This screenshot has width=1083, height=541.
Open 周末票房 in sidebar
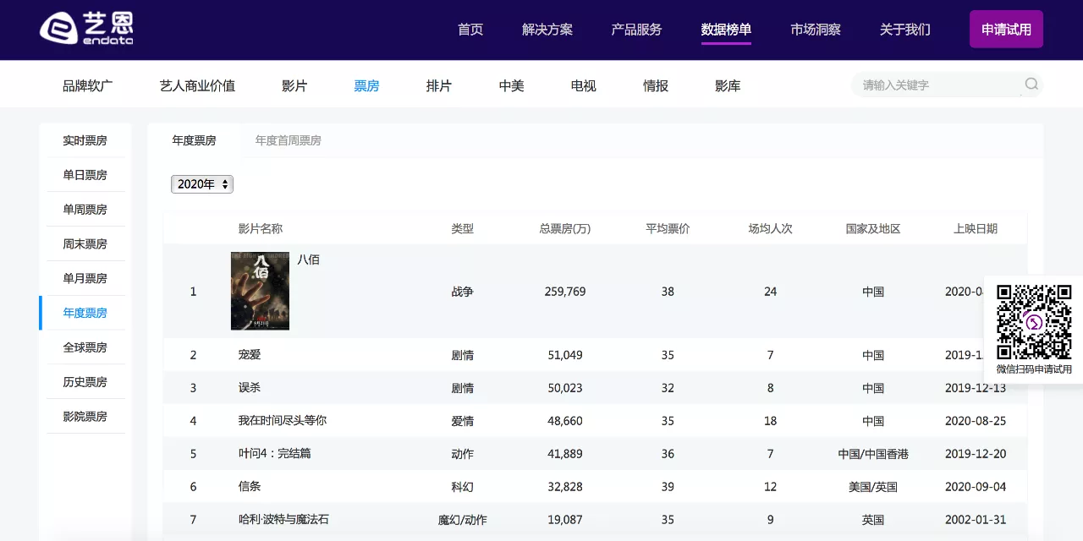click(x=85, y=243)
